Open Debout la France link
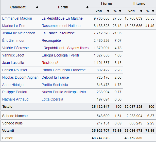 tap(55, 77)
